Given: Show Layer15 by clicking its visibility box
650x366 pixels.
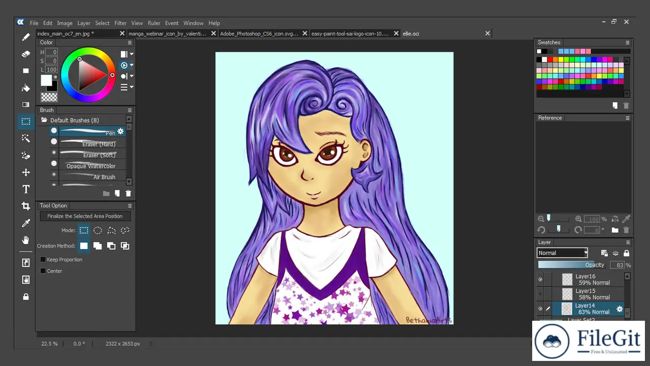Looking at the screenshot, I should point(540,294).
